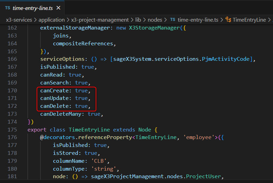Viewport: 273px width, 183px height.
Task: Click line number 181 in gutter
Action: point(12,176)
